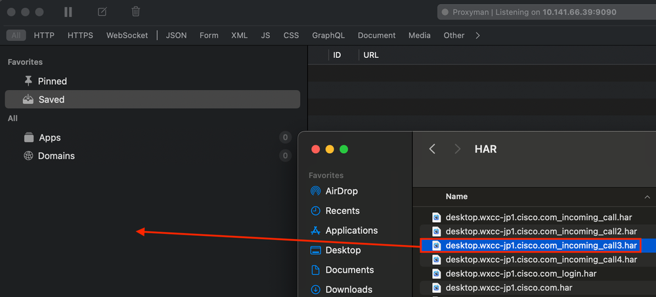Filter by Other content type
656x297 pixels.
454,35
